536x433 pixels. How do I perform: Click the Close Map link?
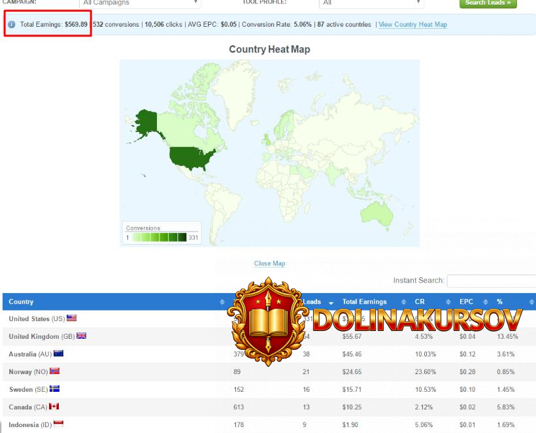point(269,264)
